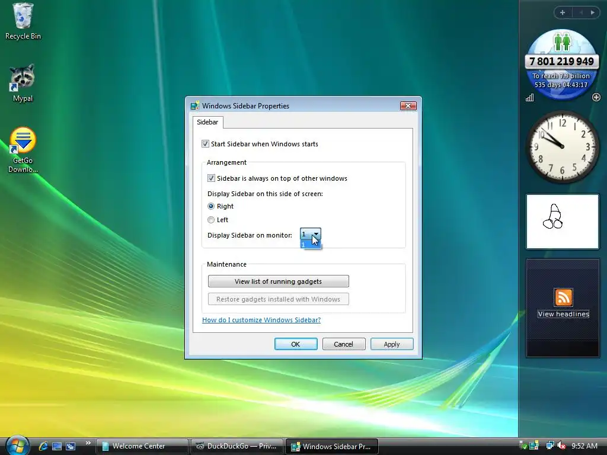Click the doodle notepad gadget canvas
Image resolution: width=607 pixels, height=455 pixels.
pos(562,222)
